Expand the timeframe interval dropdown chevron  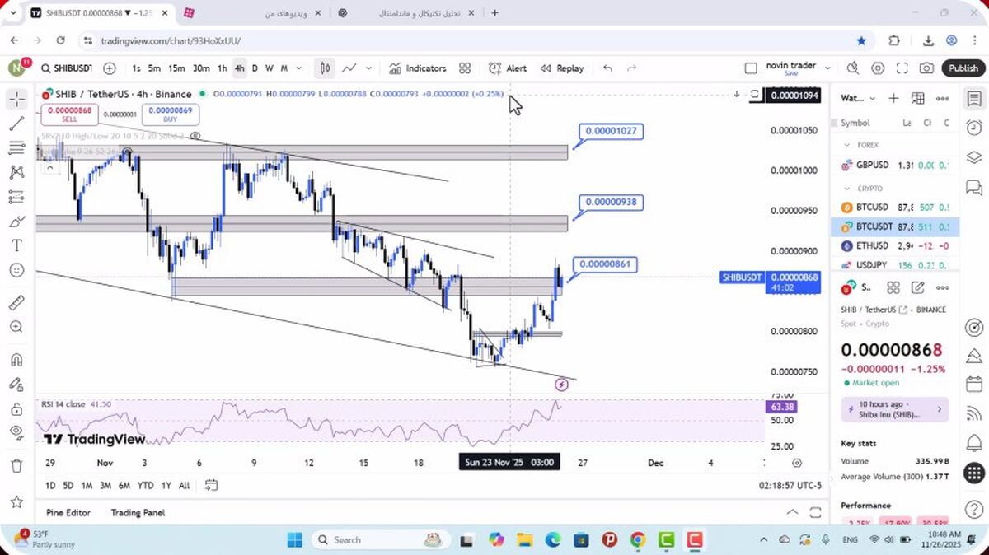[x=298, y=68]
